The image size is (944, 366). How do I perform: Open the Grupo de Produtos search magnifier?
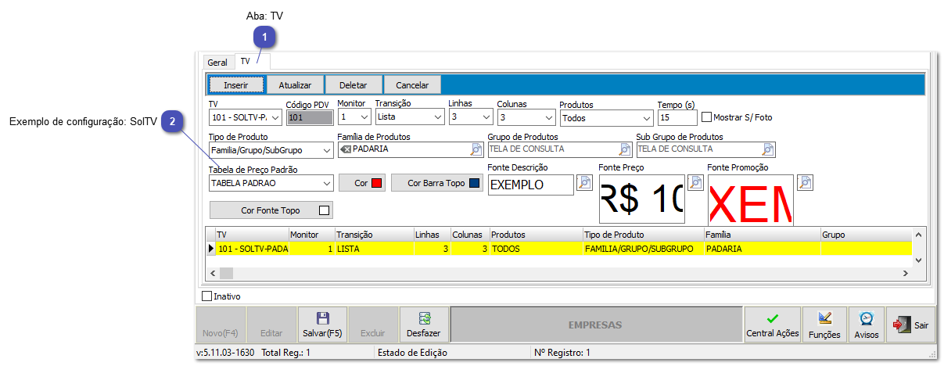pos(625,149)
